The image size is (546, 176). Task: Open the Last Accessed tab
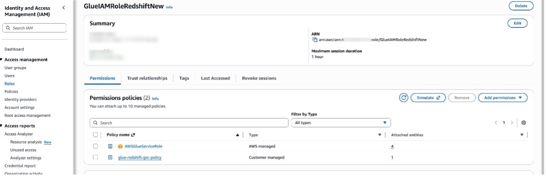pos(215,78)
